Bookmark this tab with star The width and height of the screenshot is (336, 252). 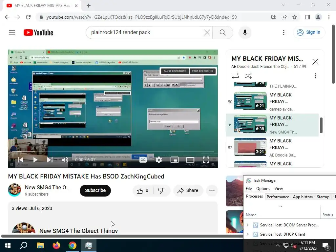[x=295, y=17]
